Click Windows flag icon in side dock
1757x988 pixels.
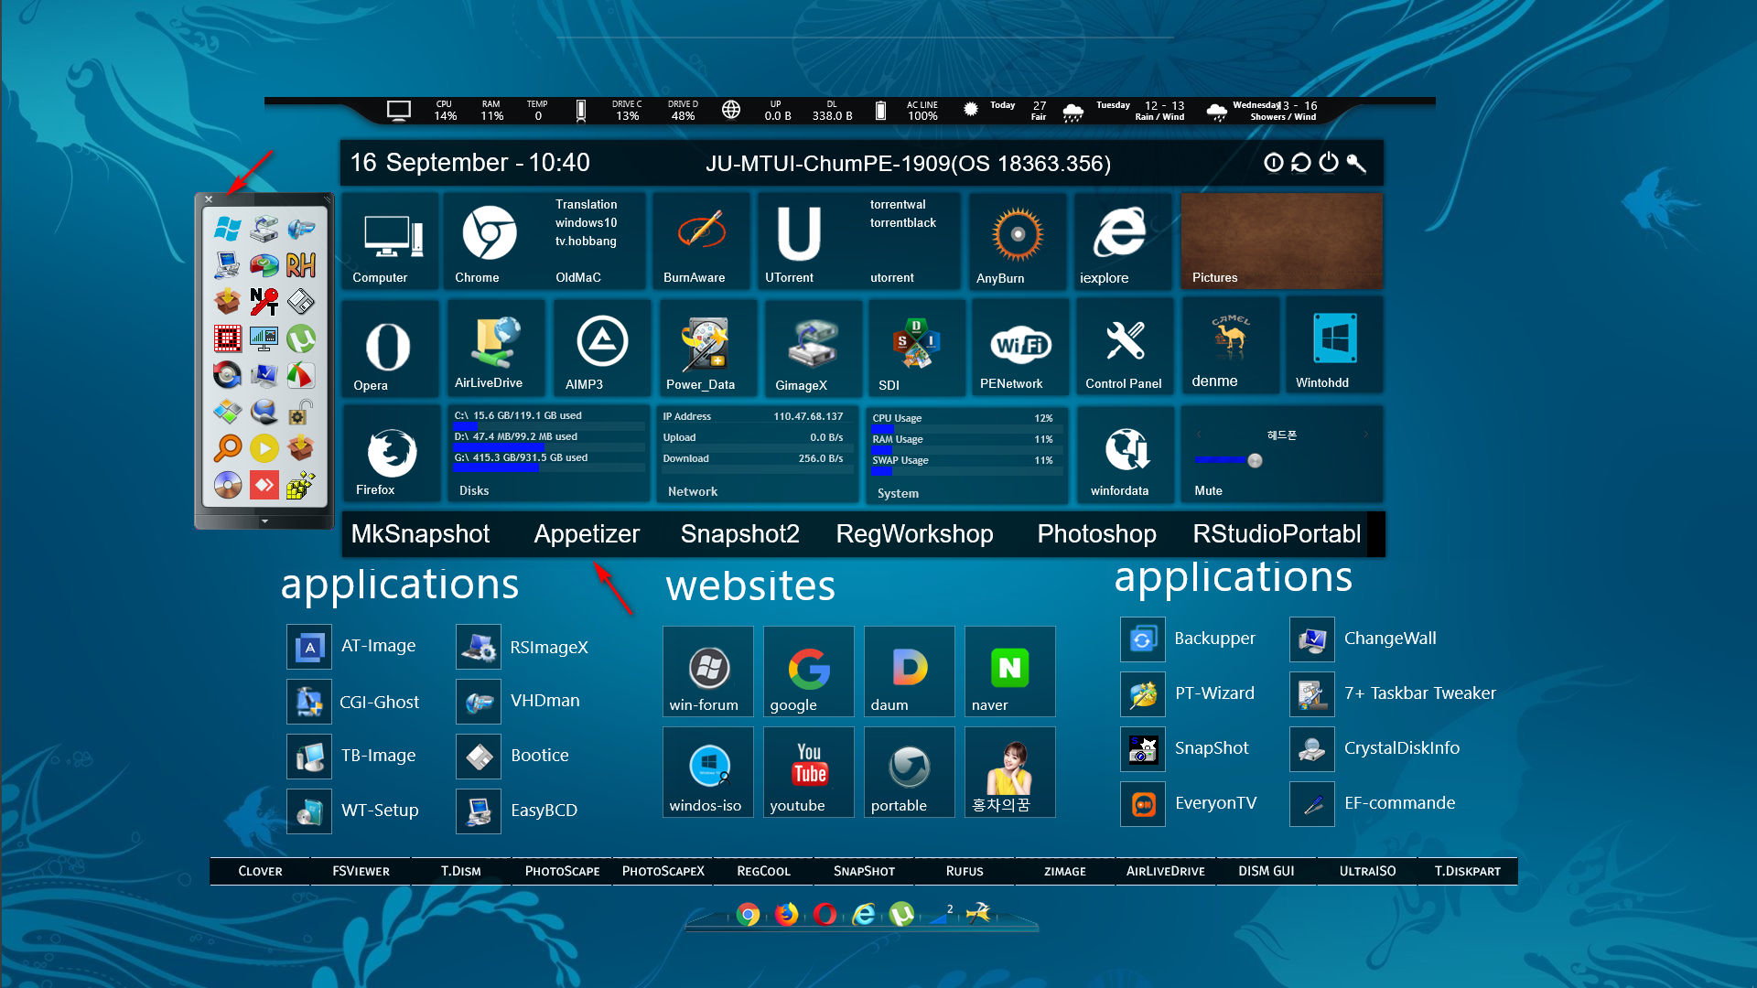(227, 229)
